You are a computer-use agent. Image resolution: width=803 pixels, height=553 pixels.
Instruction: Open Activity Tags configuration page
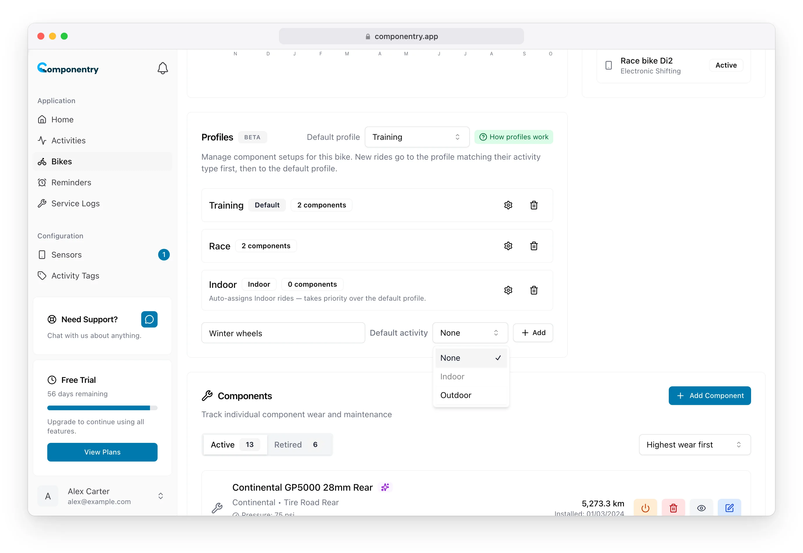pyautogui.click(x=102, y=276)
